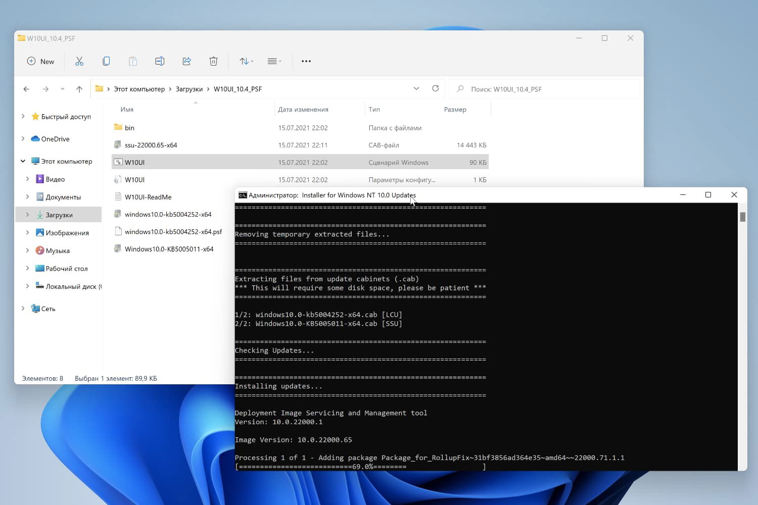
Task: Select the W10UI Windows script file
Action: [x=300, y=162]
